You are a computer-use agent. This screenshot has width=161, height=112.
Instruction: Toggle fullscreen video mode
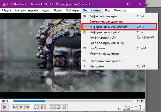click(x=36, y=107)
